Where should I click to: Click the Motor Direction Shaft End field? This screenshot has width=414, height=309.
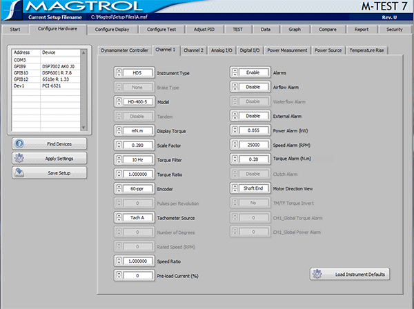point(253,188)
